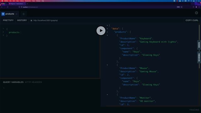Switch to QUERY VARIABLES pane

point(13,82)
